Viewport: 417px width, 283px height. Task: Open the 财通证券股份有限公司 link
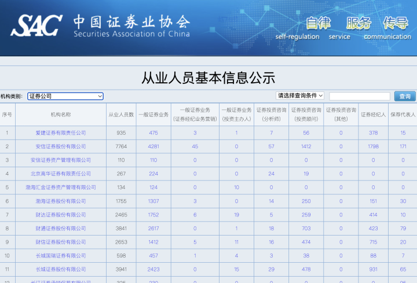[61, 228]
